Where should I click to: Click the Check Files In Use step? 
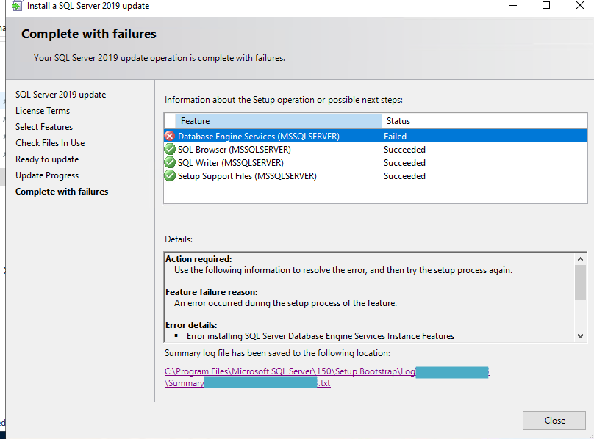[x=50, y=143]
